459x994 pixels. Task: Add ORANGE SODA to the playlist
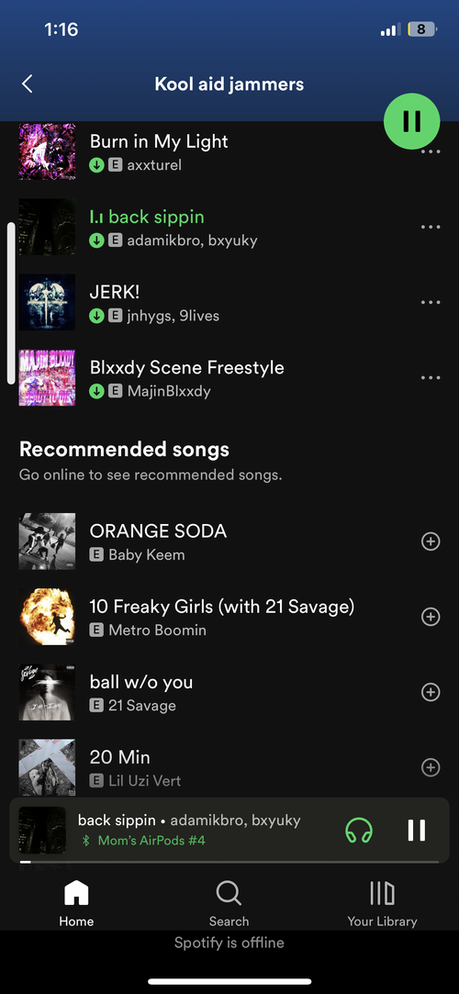[x=431, y=542]
